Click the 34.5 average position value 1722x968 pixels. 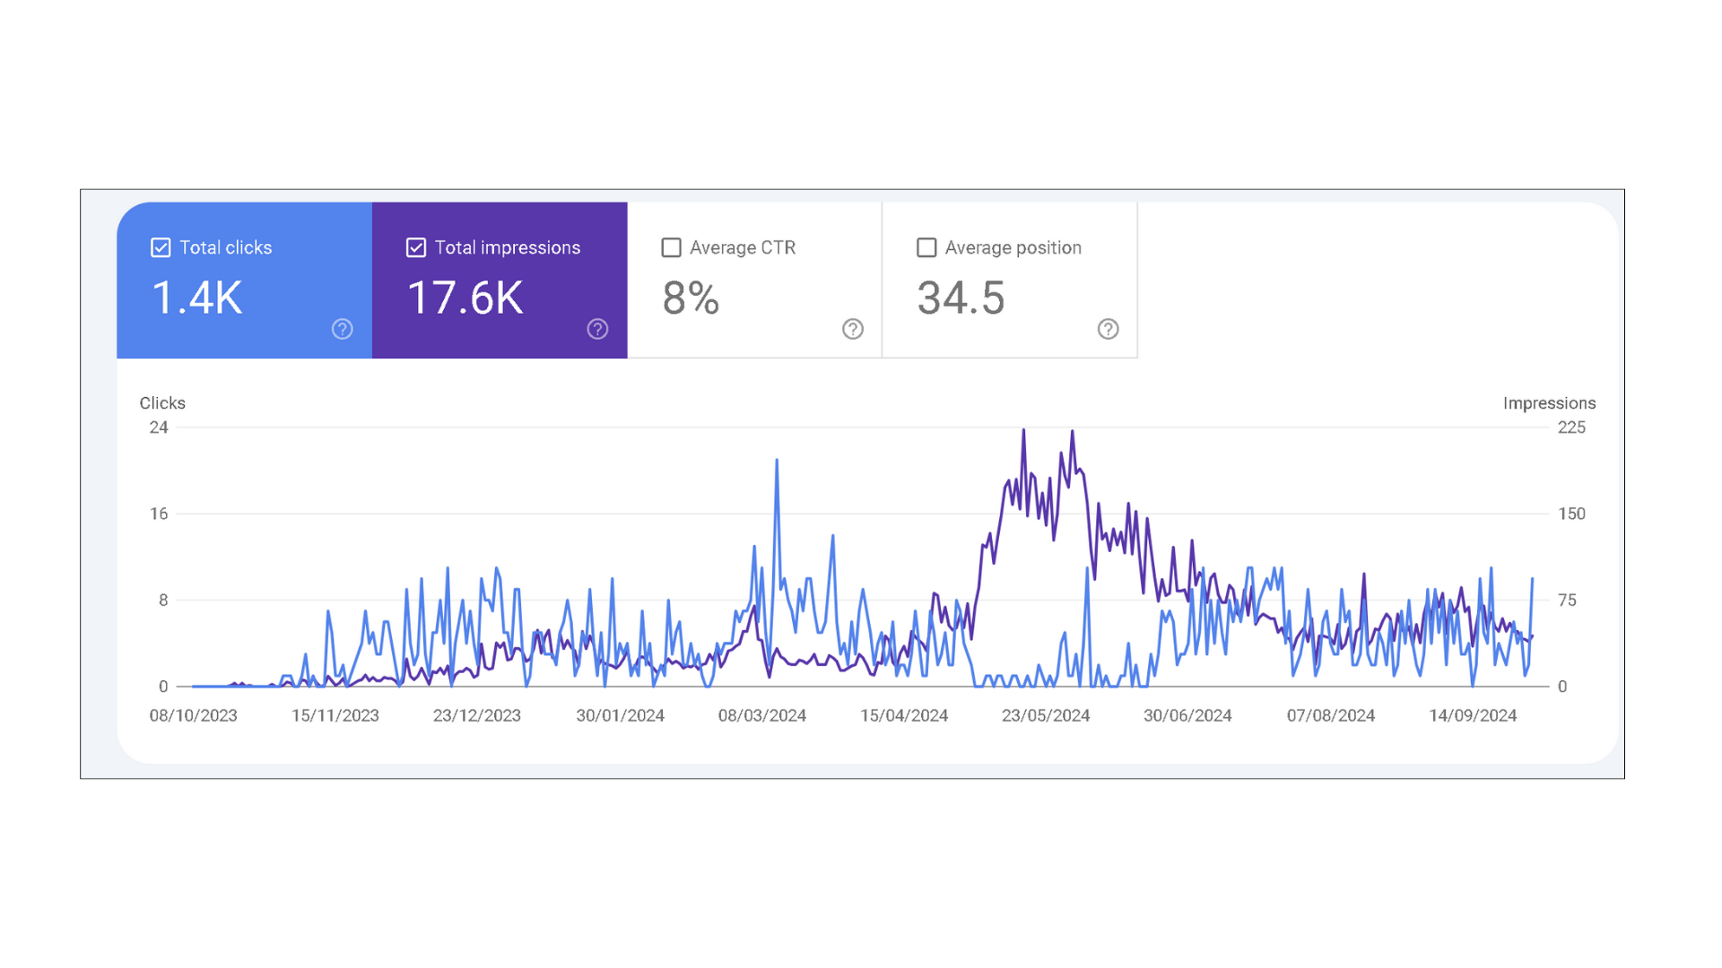tap(961, 298)
